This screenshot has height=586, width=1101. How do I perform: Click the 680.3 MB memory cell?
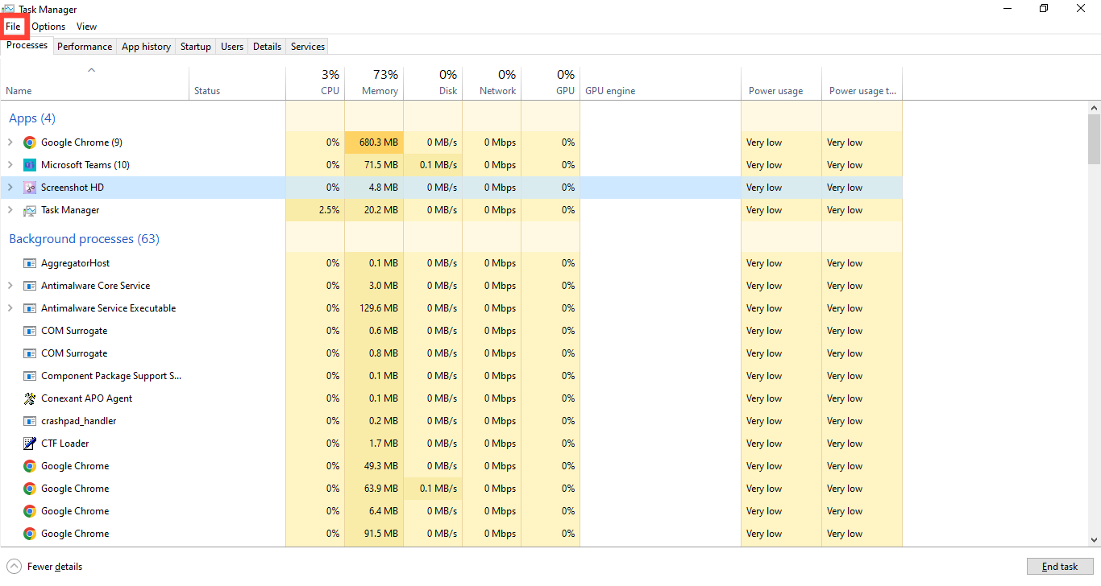(374, 142)
